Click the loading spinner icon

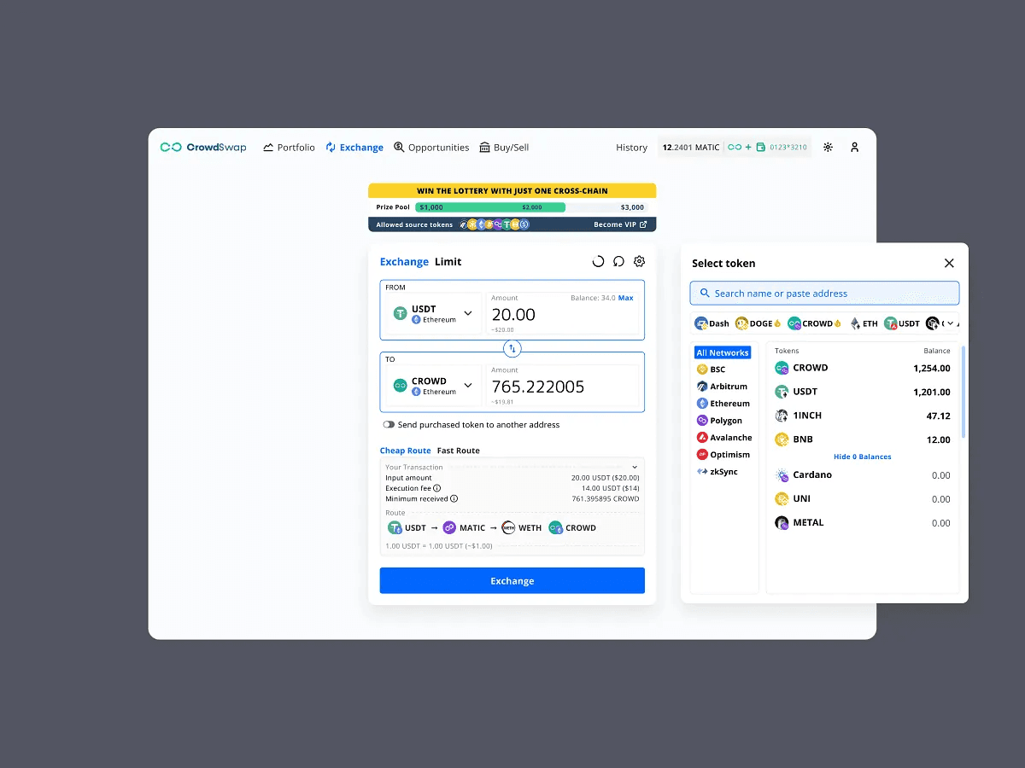(x=598, y=262)
